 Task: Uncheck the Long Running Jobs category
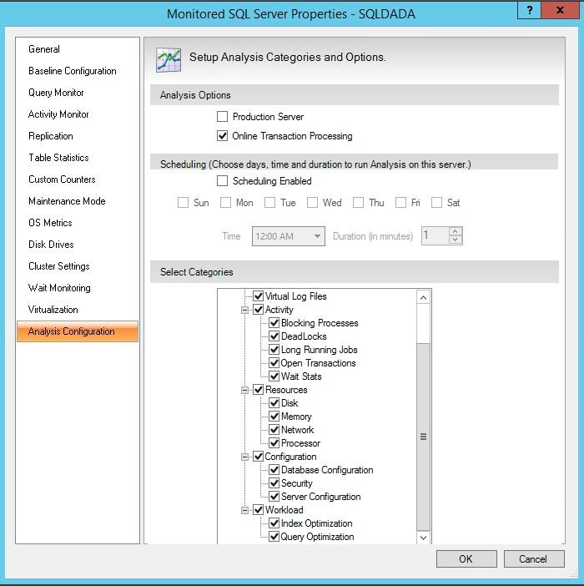coord(274,350)
